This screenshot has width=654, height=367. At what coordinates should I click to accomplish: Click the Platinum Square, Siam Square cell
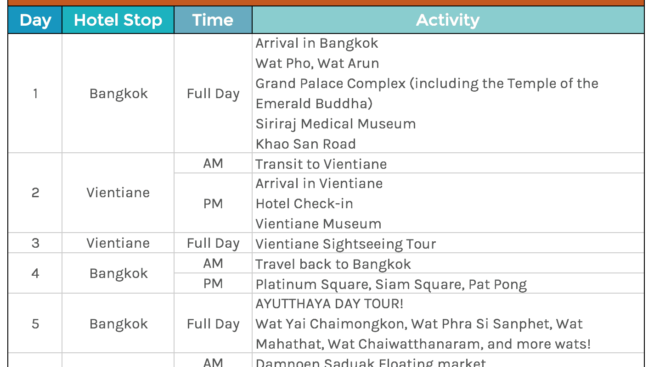coord(391,284)
